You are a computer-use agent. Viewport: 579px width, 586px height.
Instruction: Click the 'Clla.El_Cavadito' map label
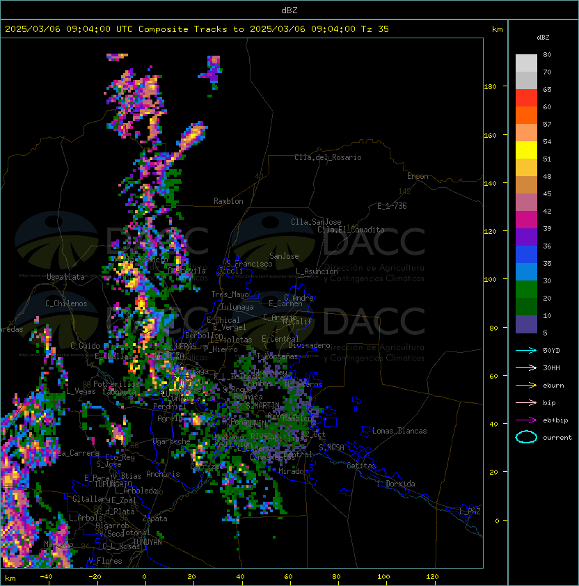click(x=351, y=230)
